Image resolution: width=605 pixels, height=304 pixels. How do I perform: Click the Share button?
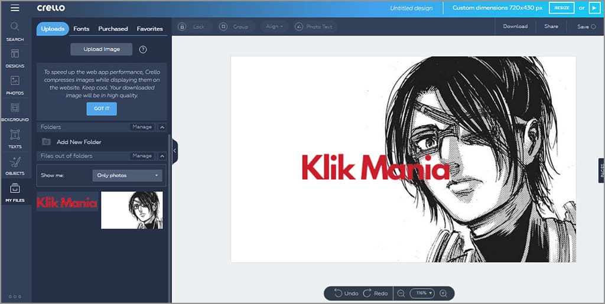pos(551,27)
